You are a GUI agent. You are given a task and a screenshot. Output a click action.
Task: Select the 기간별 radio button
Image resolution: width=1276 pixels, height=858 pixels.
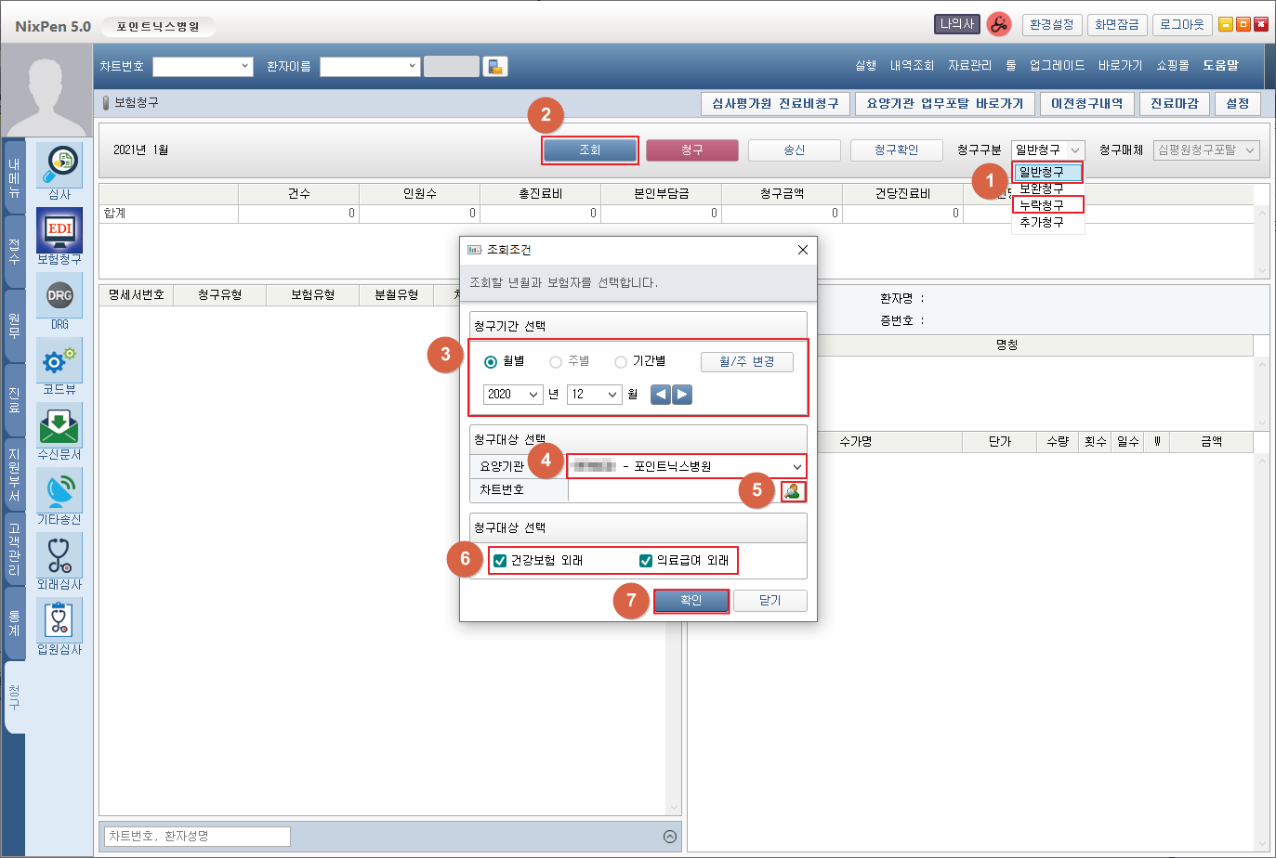pyautogui.click(x=621, y=362)
